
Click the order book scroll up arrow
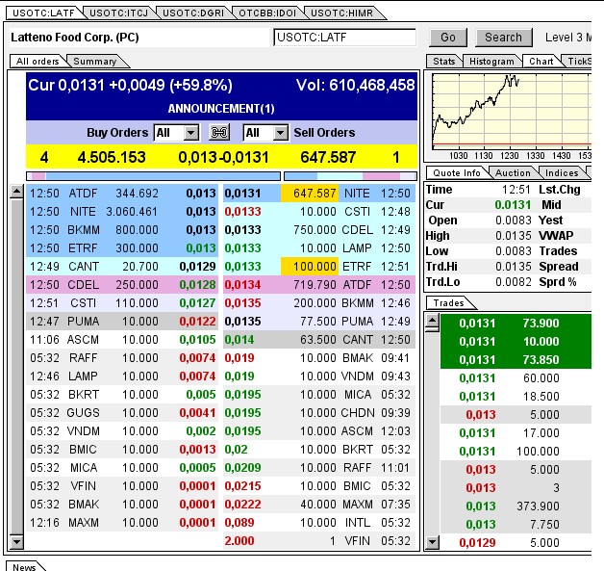click(x=16, y=192)
